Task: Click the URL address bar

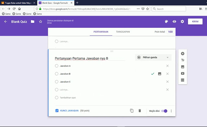Action: tap(86, 9)
